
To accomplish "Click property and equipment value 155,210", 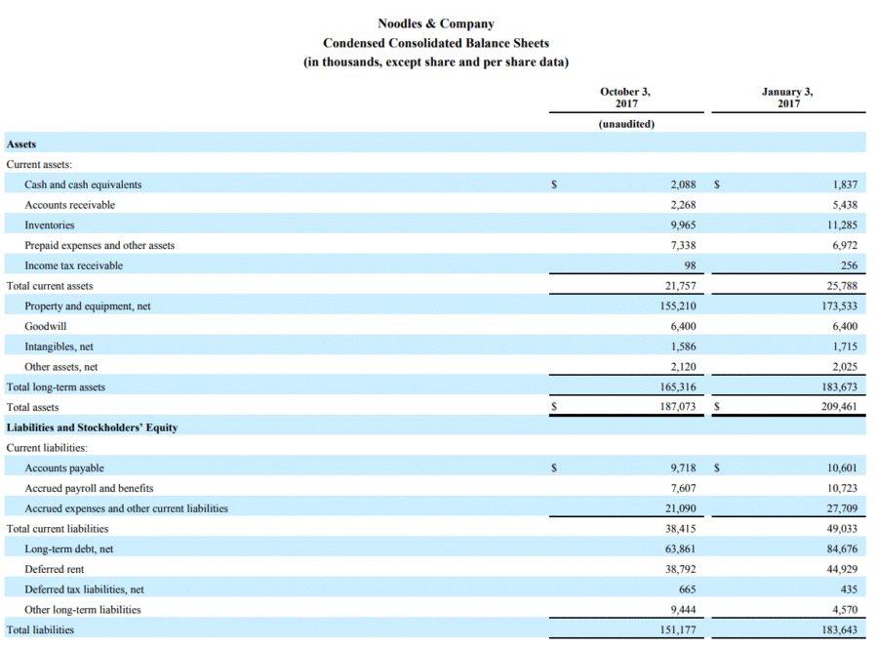I will [x=678, y=306].
